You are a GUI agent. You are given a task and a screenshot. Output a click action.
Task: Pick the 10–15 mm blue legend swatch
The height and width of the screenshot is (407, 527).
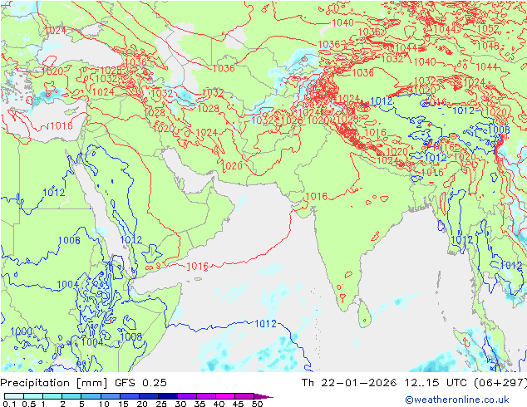pyautogui.click(x=110, y=396)
